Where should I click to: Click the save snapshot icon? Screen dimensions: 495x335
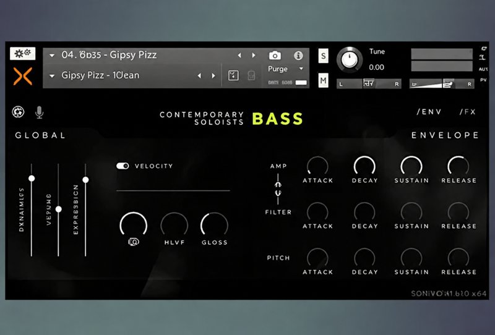pos(233,75)
